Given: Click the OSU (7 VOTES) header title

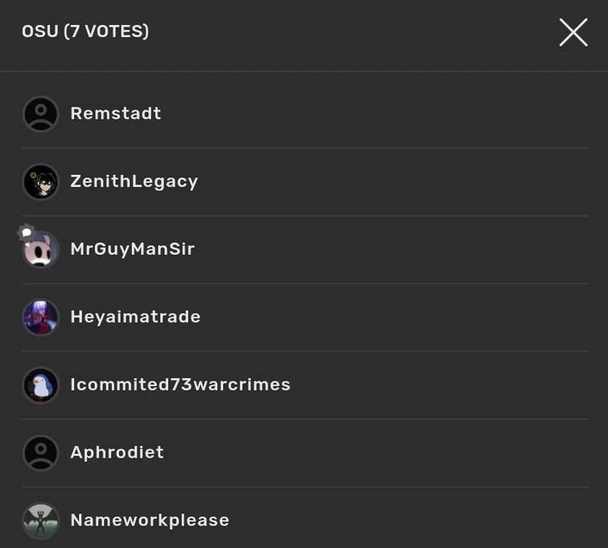Looking at the screenshot, I should 85,31.
